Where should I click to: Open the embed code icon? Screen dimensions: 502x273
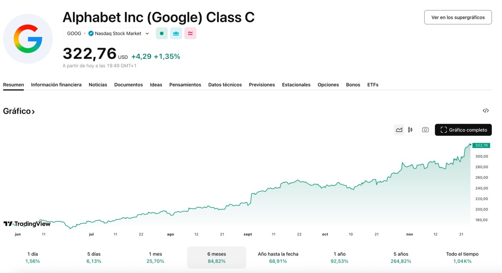tap(486, 111)
